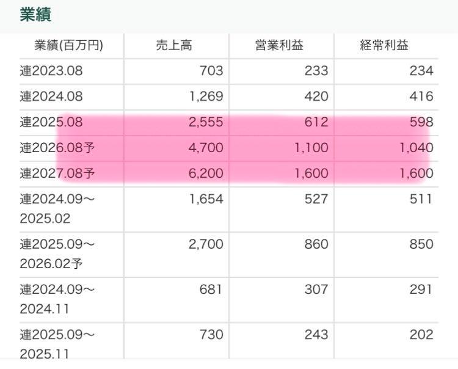Click the 連2026.08予 forecast row label
This screenshot has height=369, width=458.
point(57,148)
